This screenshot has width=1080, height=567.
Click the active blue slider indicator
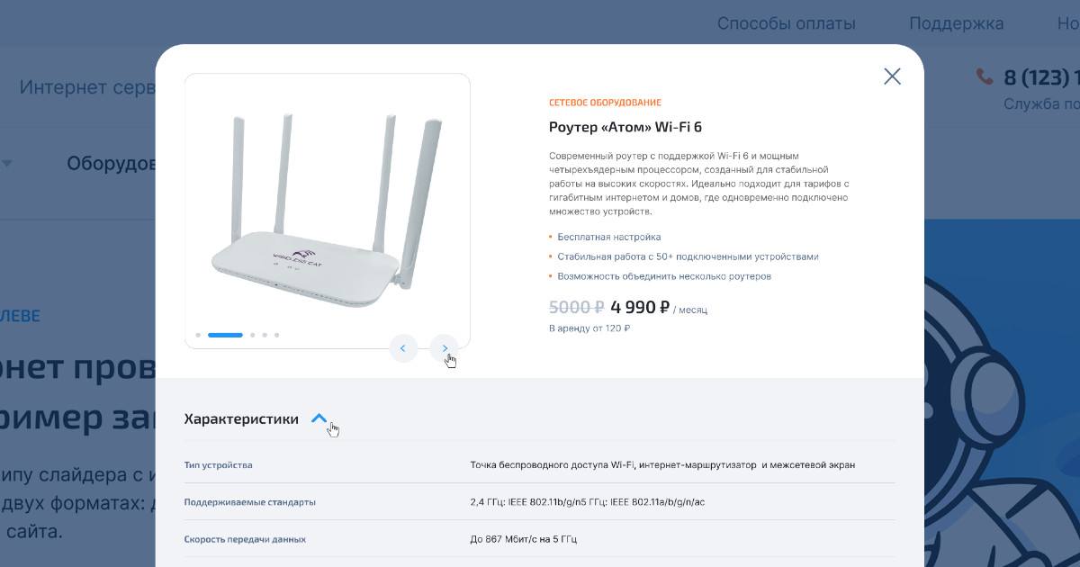(x=225, y=335)
